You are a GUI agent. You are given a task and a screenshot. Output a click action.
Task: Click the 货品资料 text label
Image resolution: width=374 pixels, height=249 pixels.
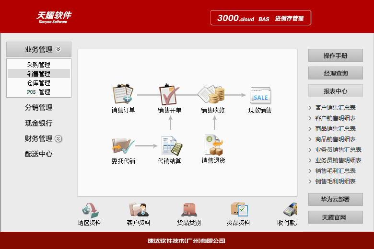pyautogui.click(x=238, y=223)
